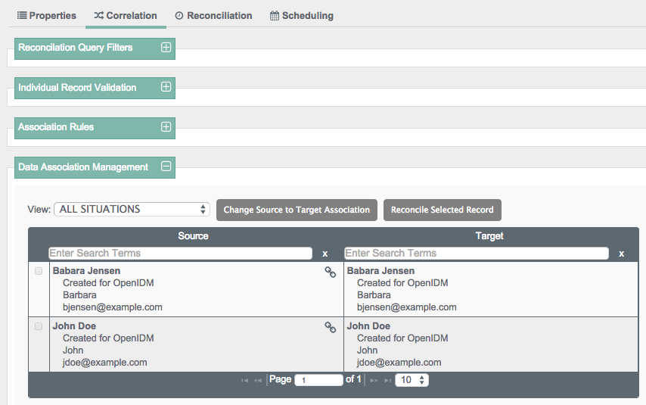The width and height of the screenshot is (646, 405).
Task: Go to the Scheduling tab
Action: tap(302, 16)
